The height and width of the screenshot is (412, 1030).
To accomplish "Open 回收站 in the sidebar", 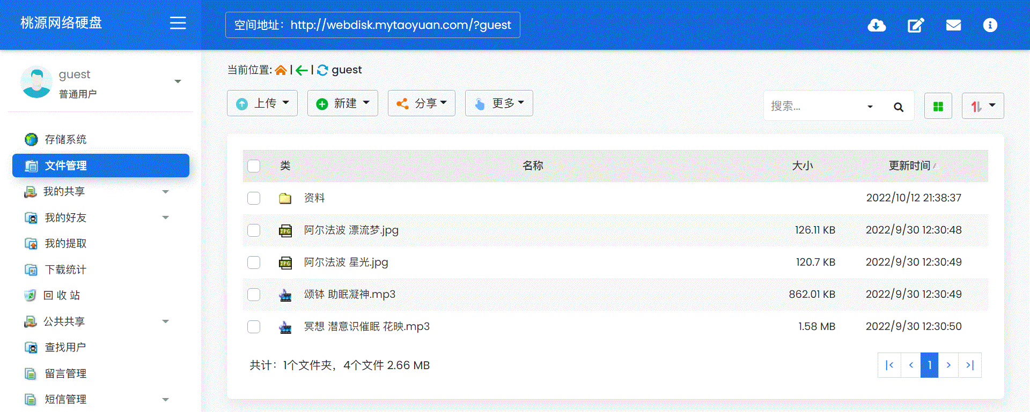I will [62, 295].
